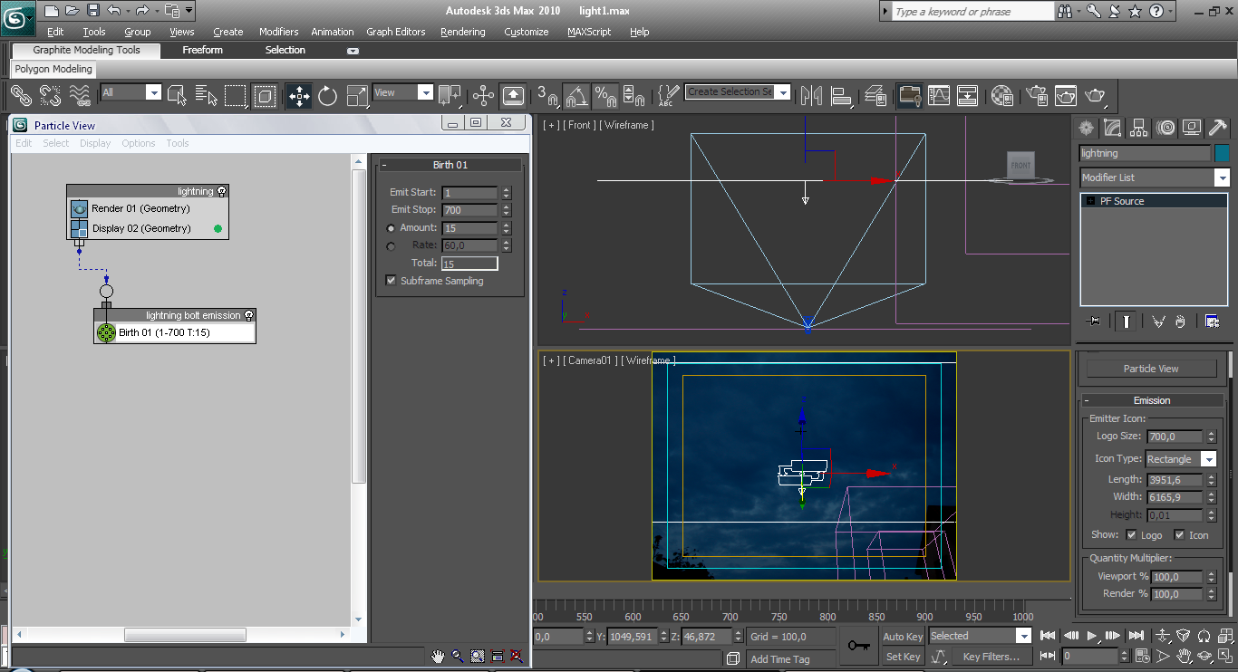The width and height of the screenshot is (1238, 672).
Task: Activate the Select and Scale tool
Action: [x=357, y=95]
